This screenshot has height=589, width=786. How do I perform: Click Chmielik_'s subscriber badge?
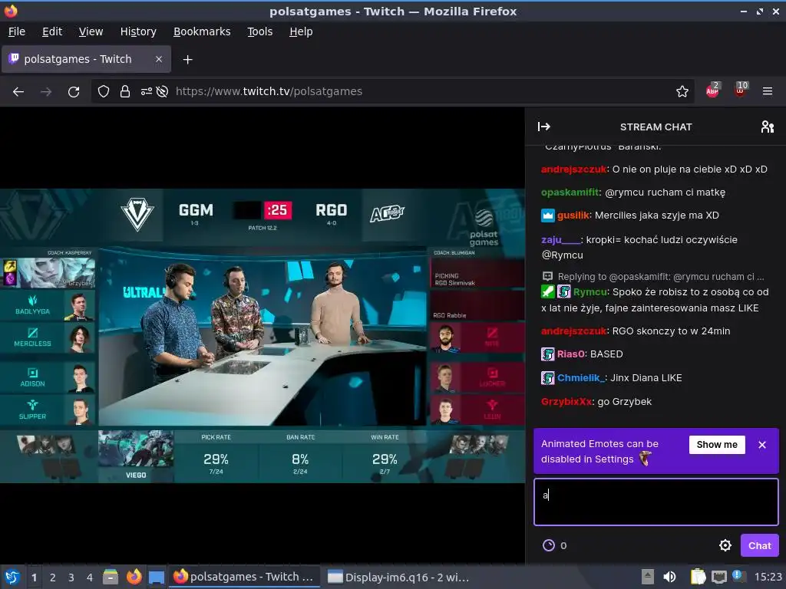pos(547,378)
